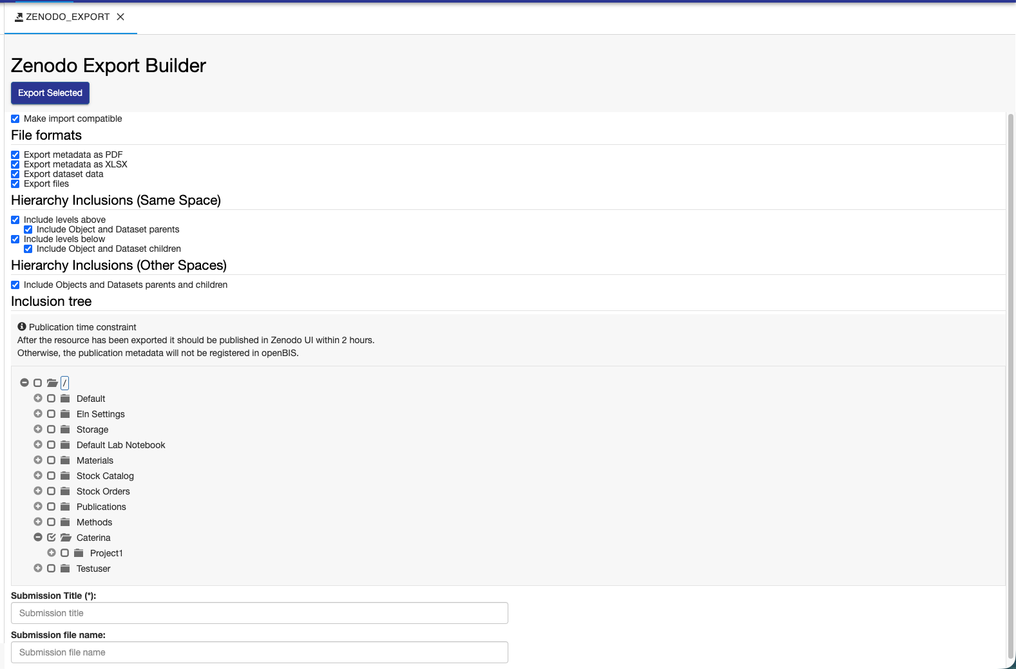1016x669 pixels.
Task: Click the Caterina open folder icon
Action: [x=66, y=537]
